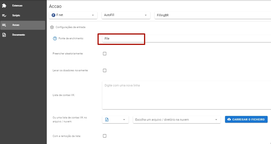Open the file type selector arrow
Image resolution: width=271 pixels, height=144 pixels.
tap(124, 120)
